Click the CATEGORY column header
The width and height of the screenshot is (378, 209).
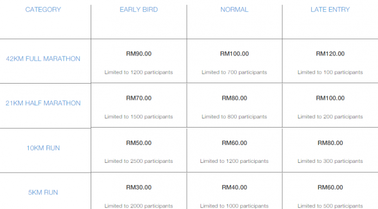tap(43, 10)
